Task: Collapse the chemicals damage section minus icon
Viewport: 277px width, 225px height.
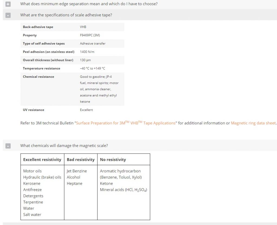Action: pyautogui.click(x=8, y=146)
